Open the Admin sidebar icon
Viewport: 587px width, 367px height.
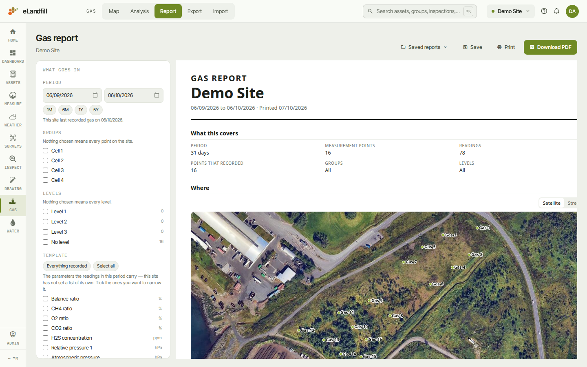click(x=13, y=338)
